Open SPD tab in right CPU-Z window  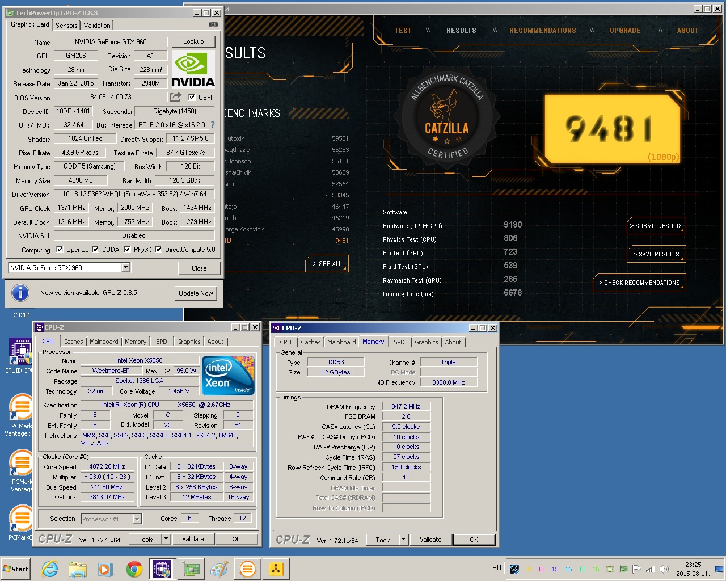pyautogui.click(x=399, y=342)
